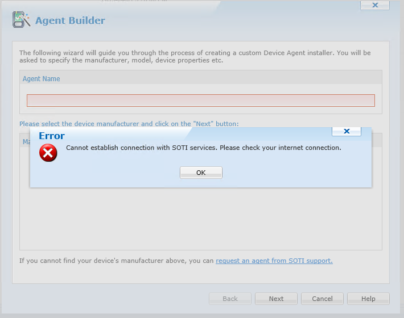Image resolution: width=404 pixels, height=318 pixels.
Task: Click the red error icon in dialog
Action: [x=48, y=153]
